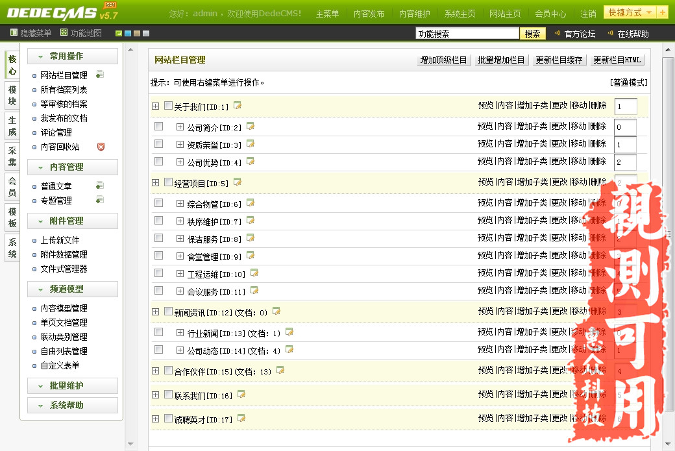
Task: Click sort order field for 关于我们[ID:1]
Action: tap(626, 106)
